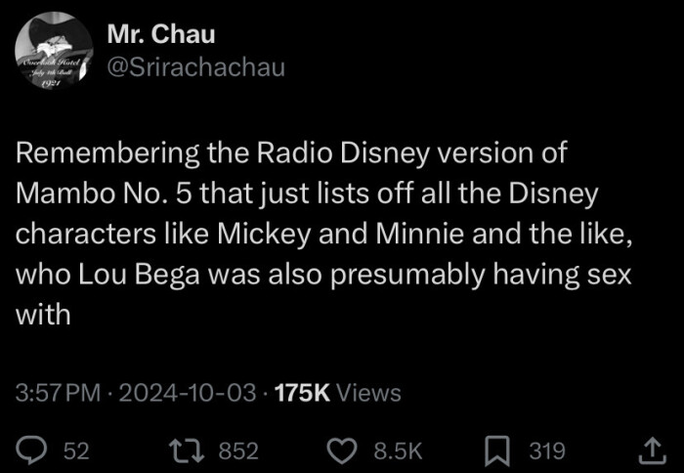Bookmark this tweet using the bookmark icon
This screenshot has height=473, width=684.
[x=497, y=450]
